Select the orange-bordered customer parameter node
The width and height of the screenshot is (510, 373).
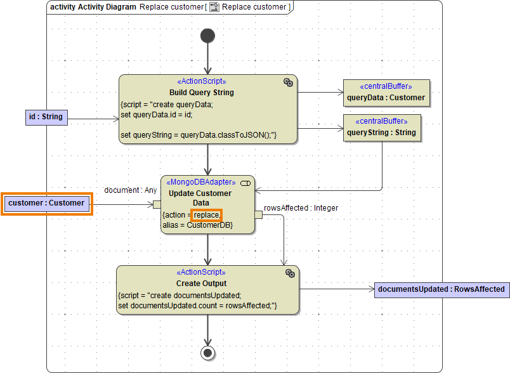(x=47, y=203)
